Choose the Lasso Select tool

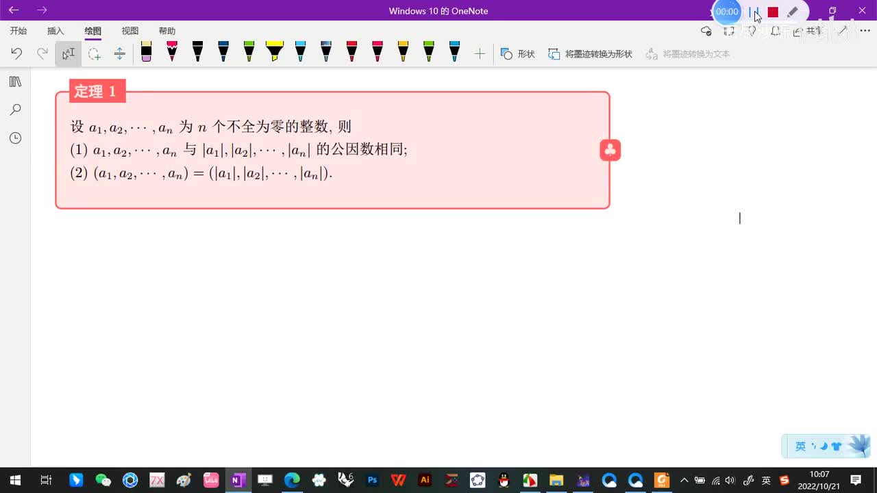pyautogui.click(x=94, y=53)
